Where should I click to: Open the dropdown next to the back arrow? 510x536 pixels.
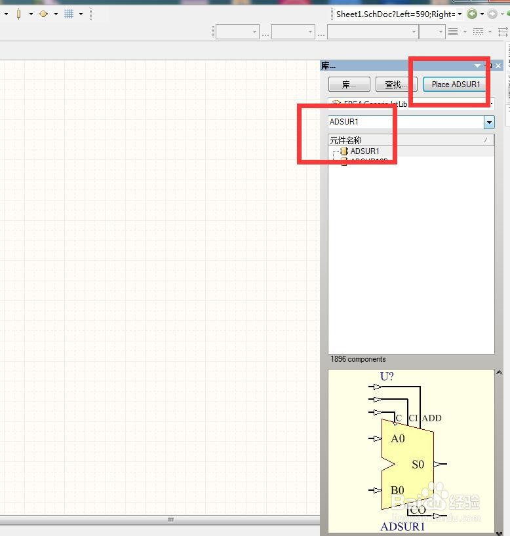(482, 14)
